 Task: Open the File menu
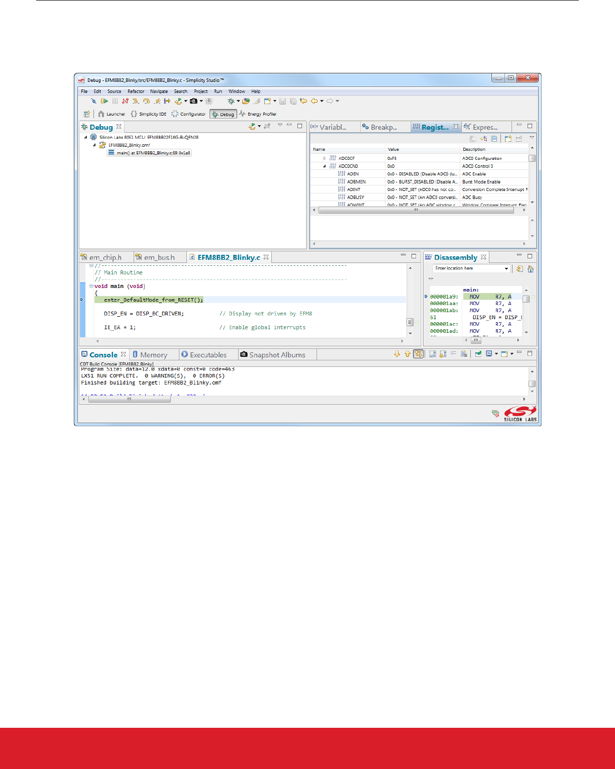84,91
